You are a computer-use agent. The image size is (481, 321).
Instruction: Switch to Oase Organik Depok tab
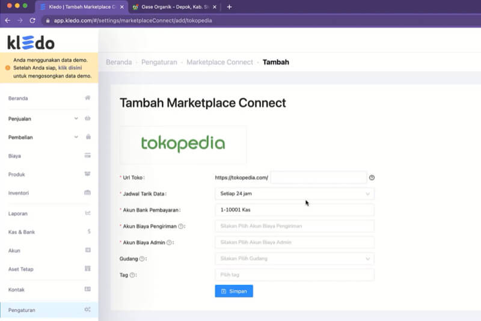click(174, 7)
